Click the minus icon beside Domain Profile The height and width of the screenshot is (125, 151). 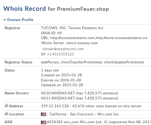coord(5,20)
